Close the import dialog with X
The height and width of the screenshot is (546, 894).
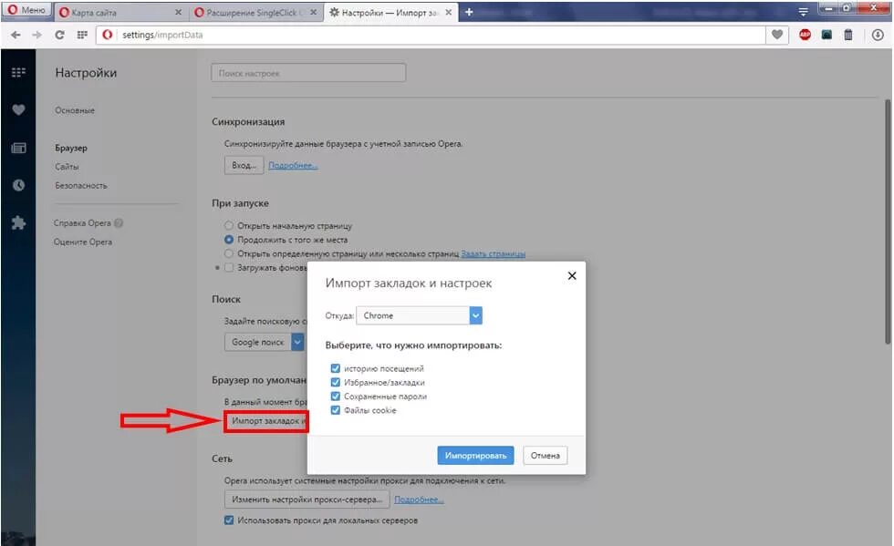click(572, 276)
